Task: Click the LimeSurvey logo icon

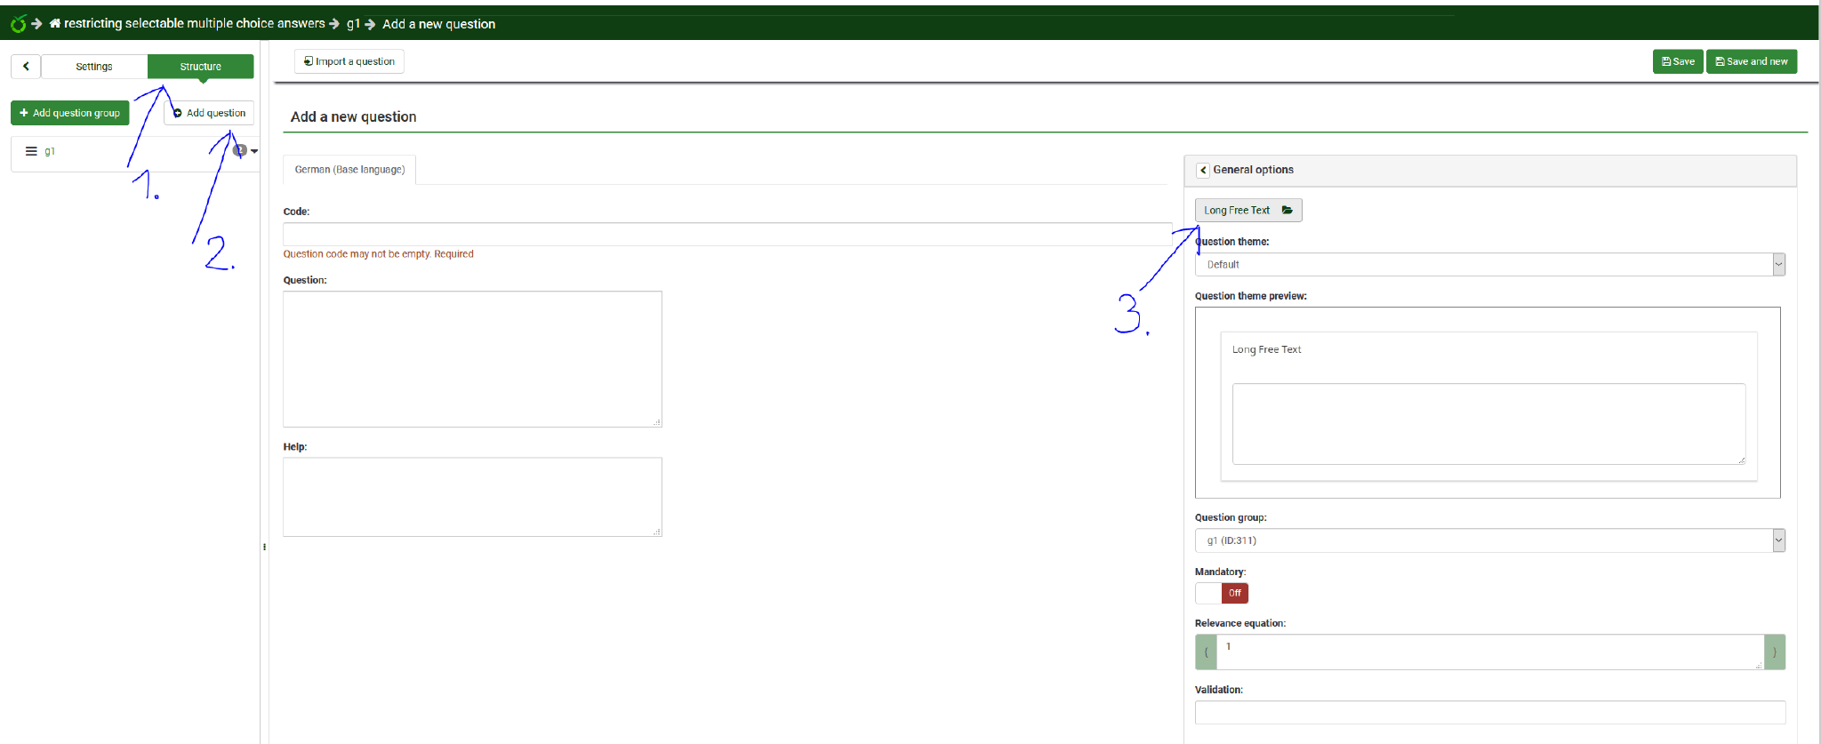Action: click(18, 24)
